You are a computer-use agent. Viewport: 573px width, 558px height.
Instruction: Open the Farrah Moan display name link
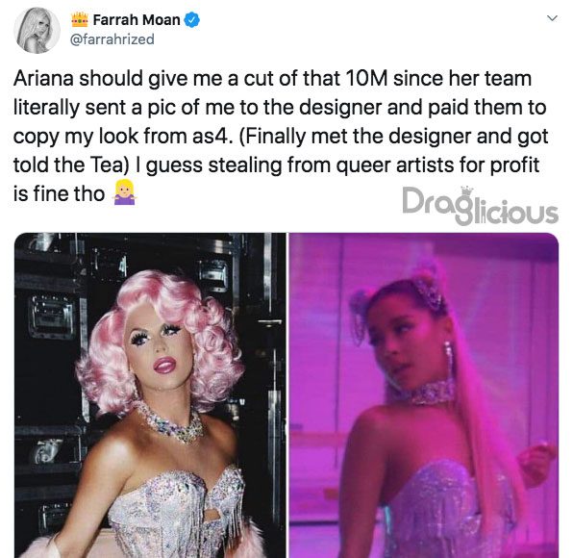tap(137, 20)
